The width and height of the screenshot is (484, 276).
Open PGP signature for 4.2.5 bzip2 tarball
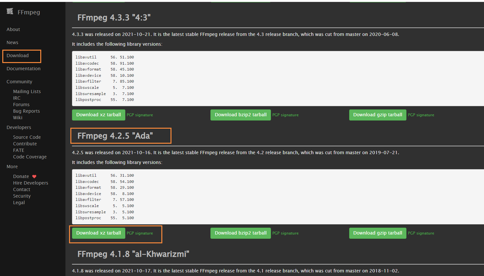(285, 233)
